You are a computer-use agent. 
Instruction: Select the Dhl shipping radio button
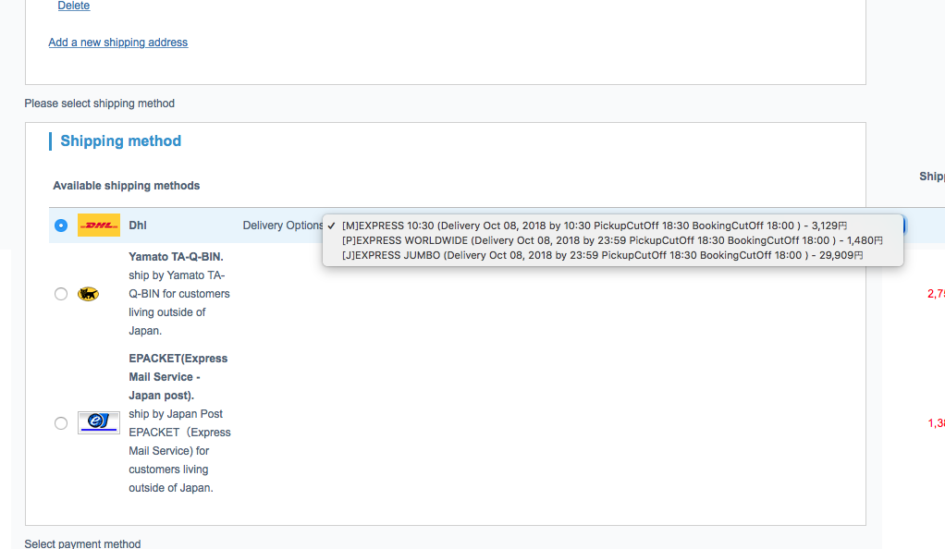[61, 226]
